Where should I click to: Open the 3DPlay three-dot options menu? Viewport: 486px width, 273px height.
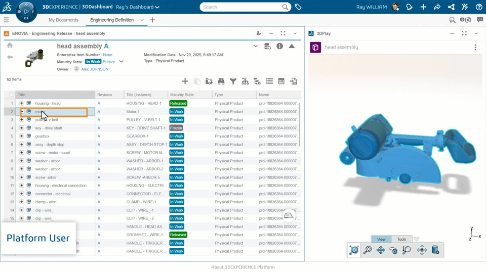click(x=475, y=48)
